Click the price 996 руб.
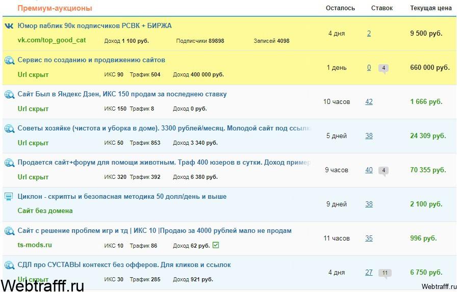This screenshot has height=292, width=460. [423, 238]
